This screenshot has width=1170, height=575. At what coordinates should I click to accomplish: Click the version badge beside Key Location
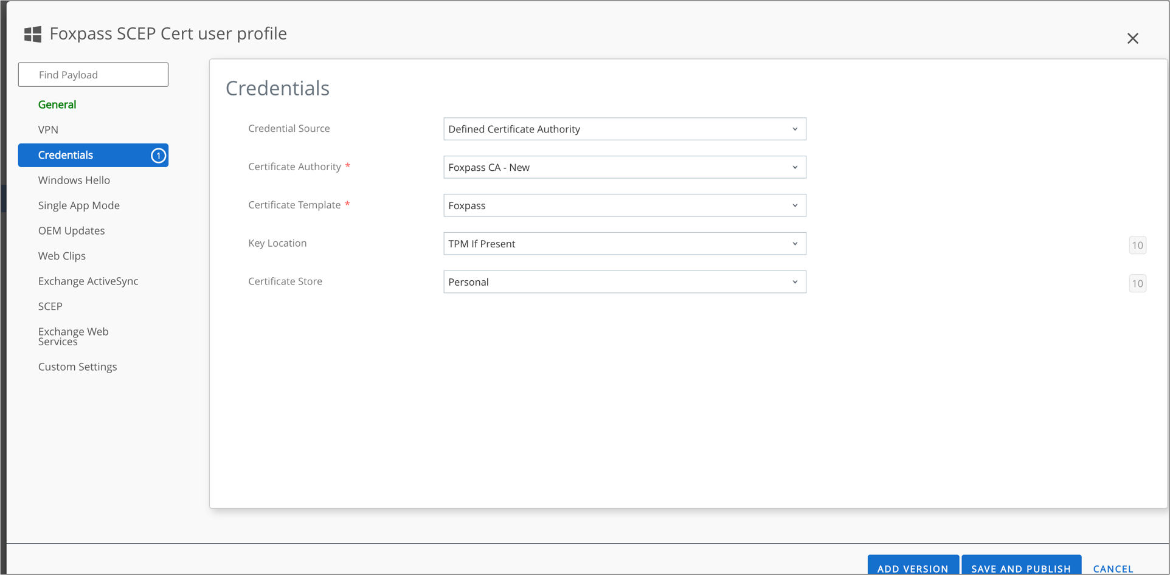[x=1137, y=245]
